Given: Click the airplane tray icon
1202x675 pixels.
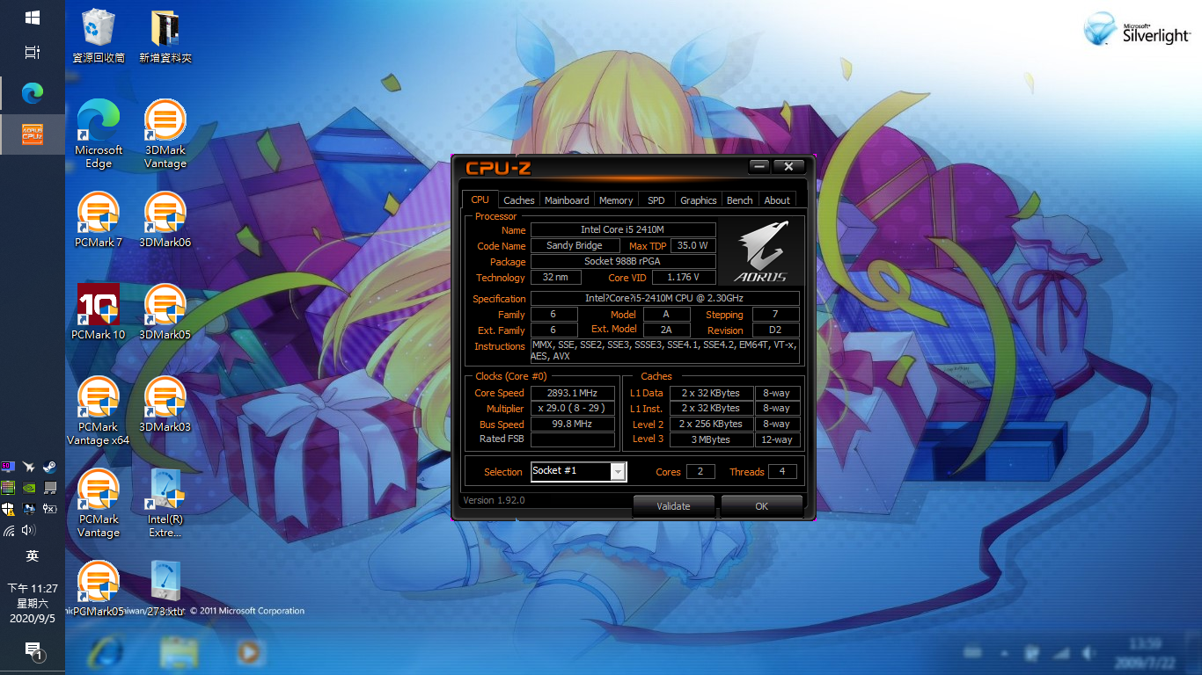Looking at the screenshot, I should click(29, 467).
